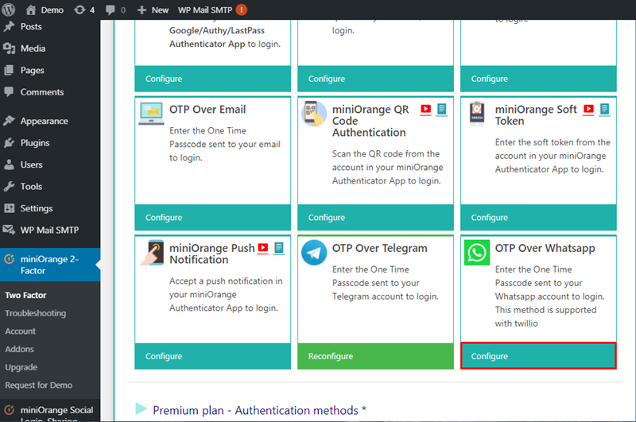
Task: Open the Demo site home link
Action: pyautogui.click(x=45, y=10)
